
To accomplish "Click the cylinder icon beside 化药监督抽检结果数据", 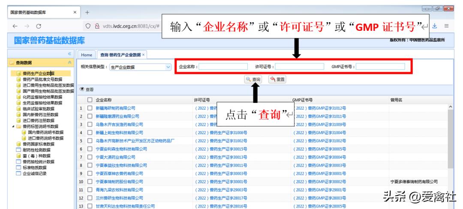I will click(18, 97).
